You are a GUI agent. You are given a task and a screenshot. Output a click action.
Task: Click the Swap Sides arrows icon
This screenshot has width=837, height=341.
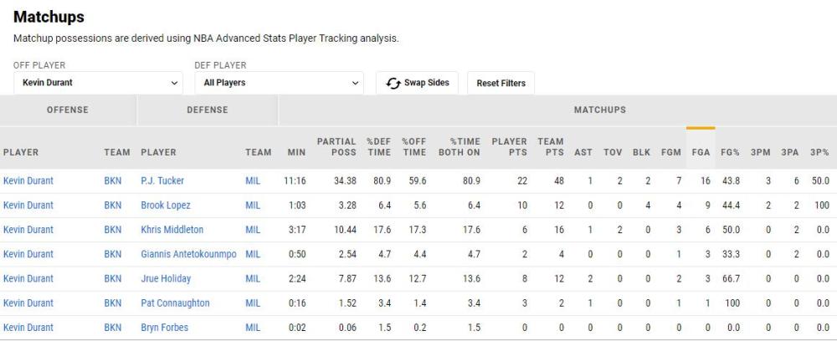pyautogui.click(x=393, y=83)
